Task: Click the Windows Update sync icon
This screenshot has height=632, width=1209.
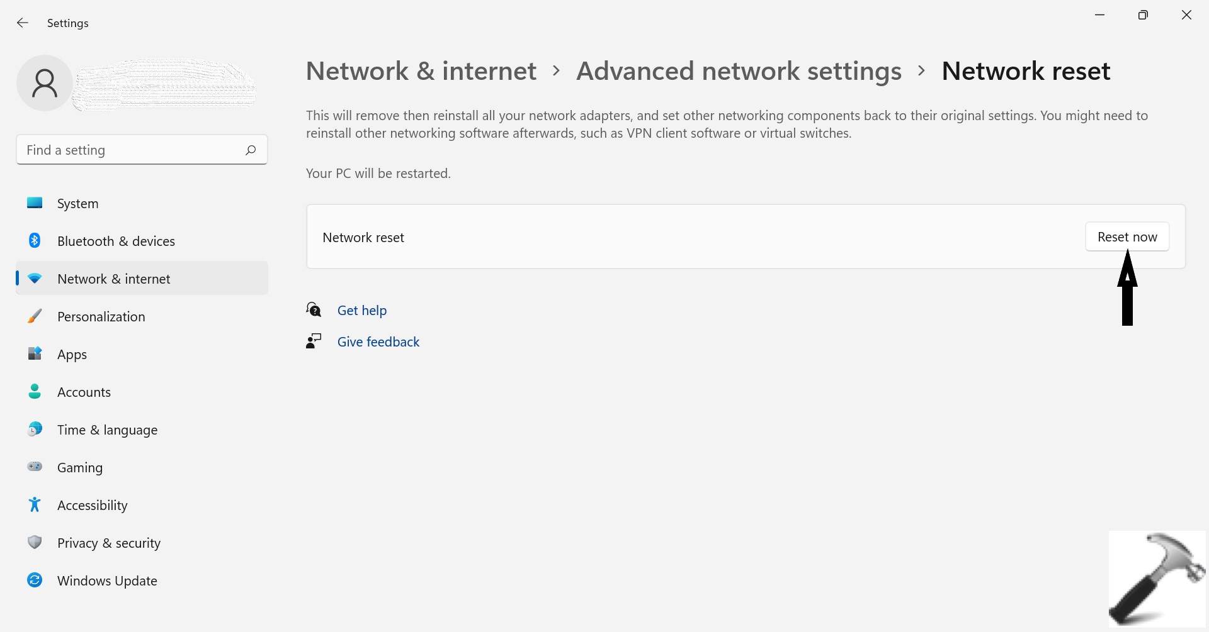Action: (35, 580)
